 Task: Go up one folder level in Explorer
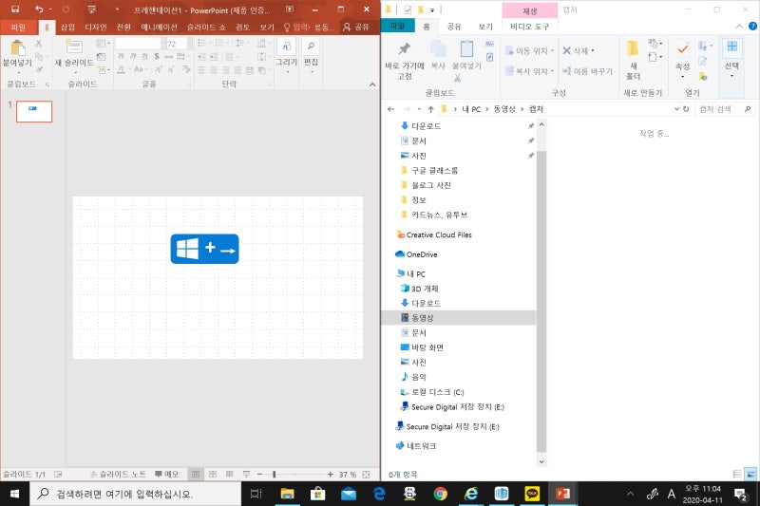pyautogui.click(x=430, y=109)
